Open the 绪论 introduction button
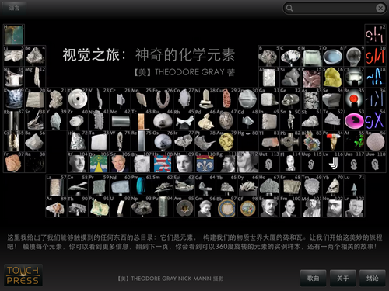This screenshot has width=389, height=291. 373,278
